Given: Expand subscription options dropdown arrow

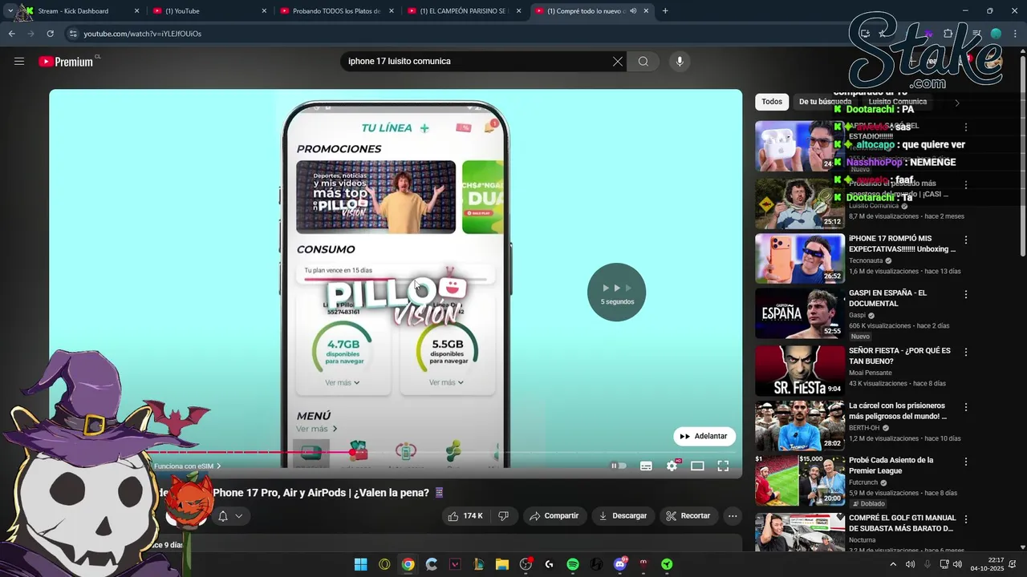Looking at the screenshot, I should 238,516.
